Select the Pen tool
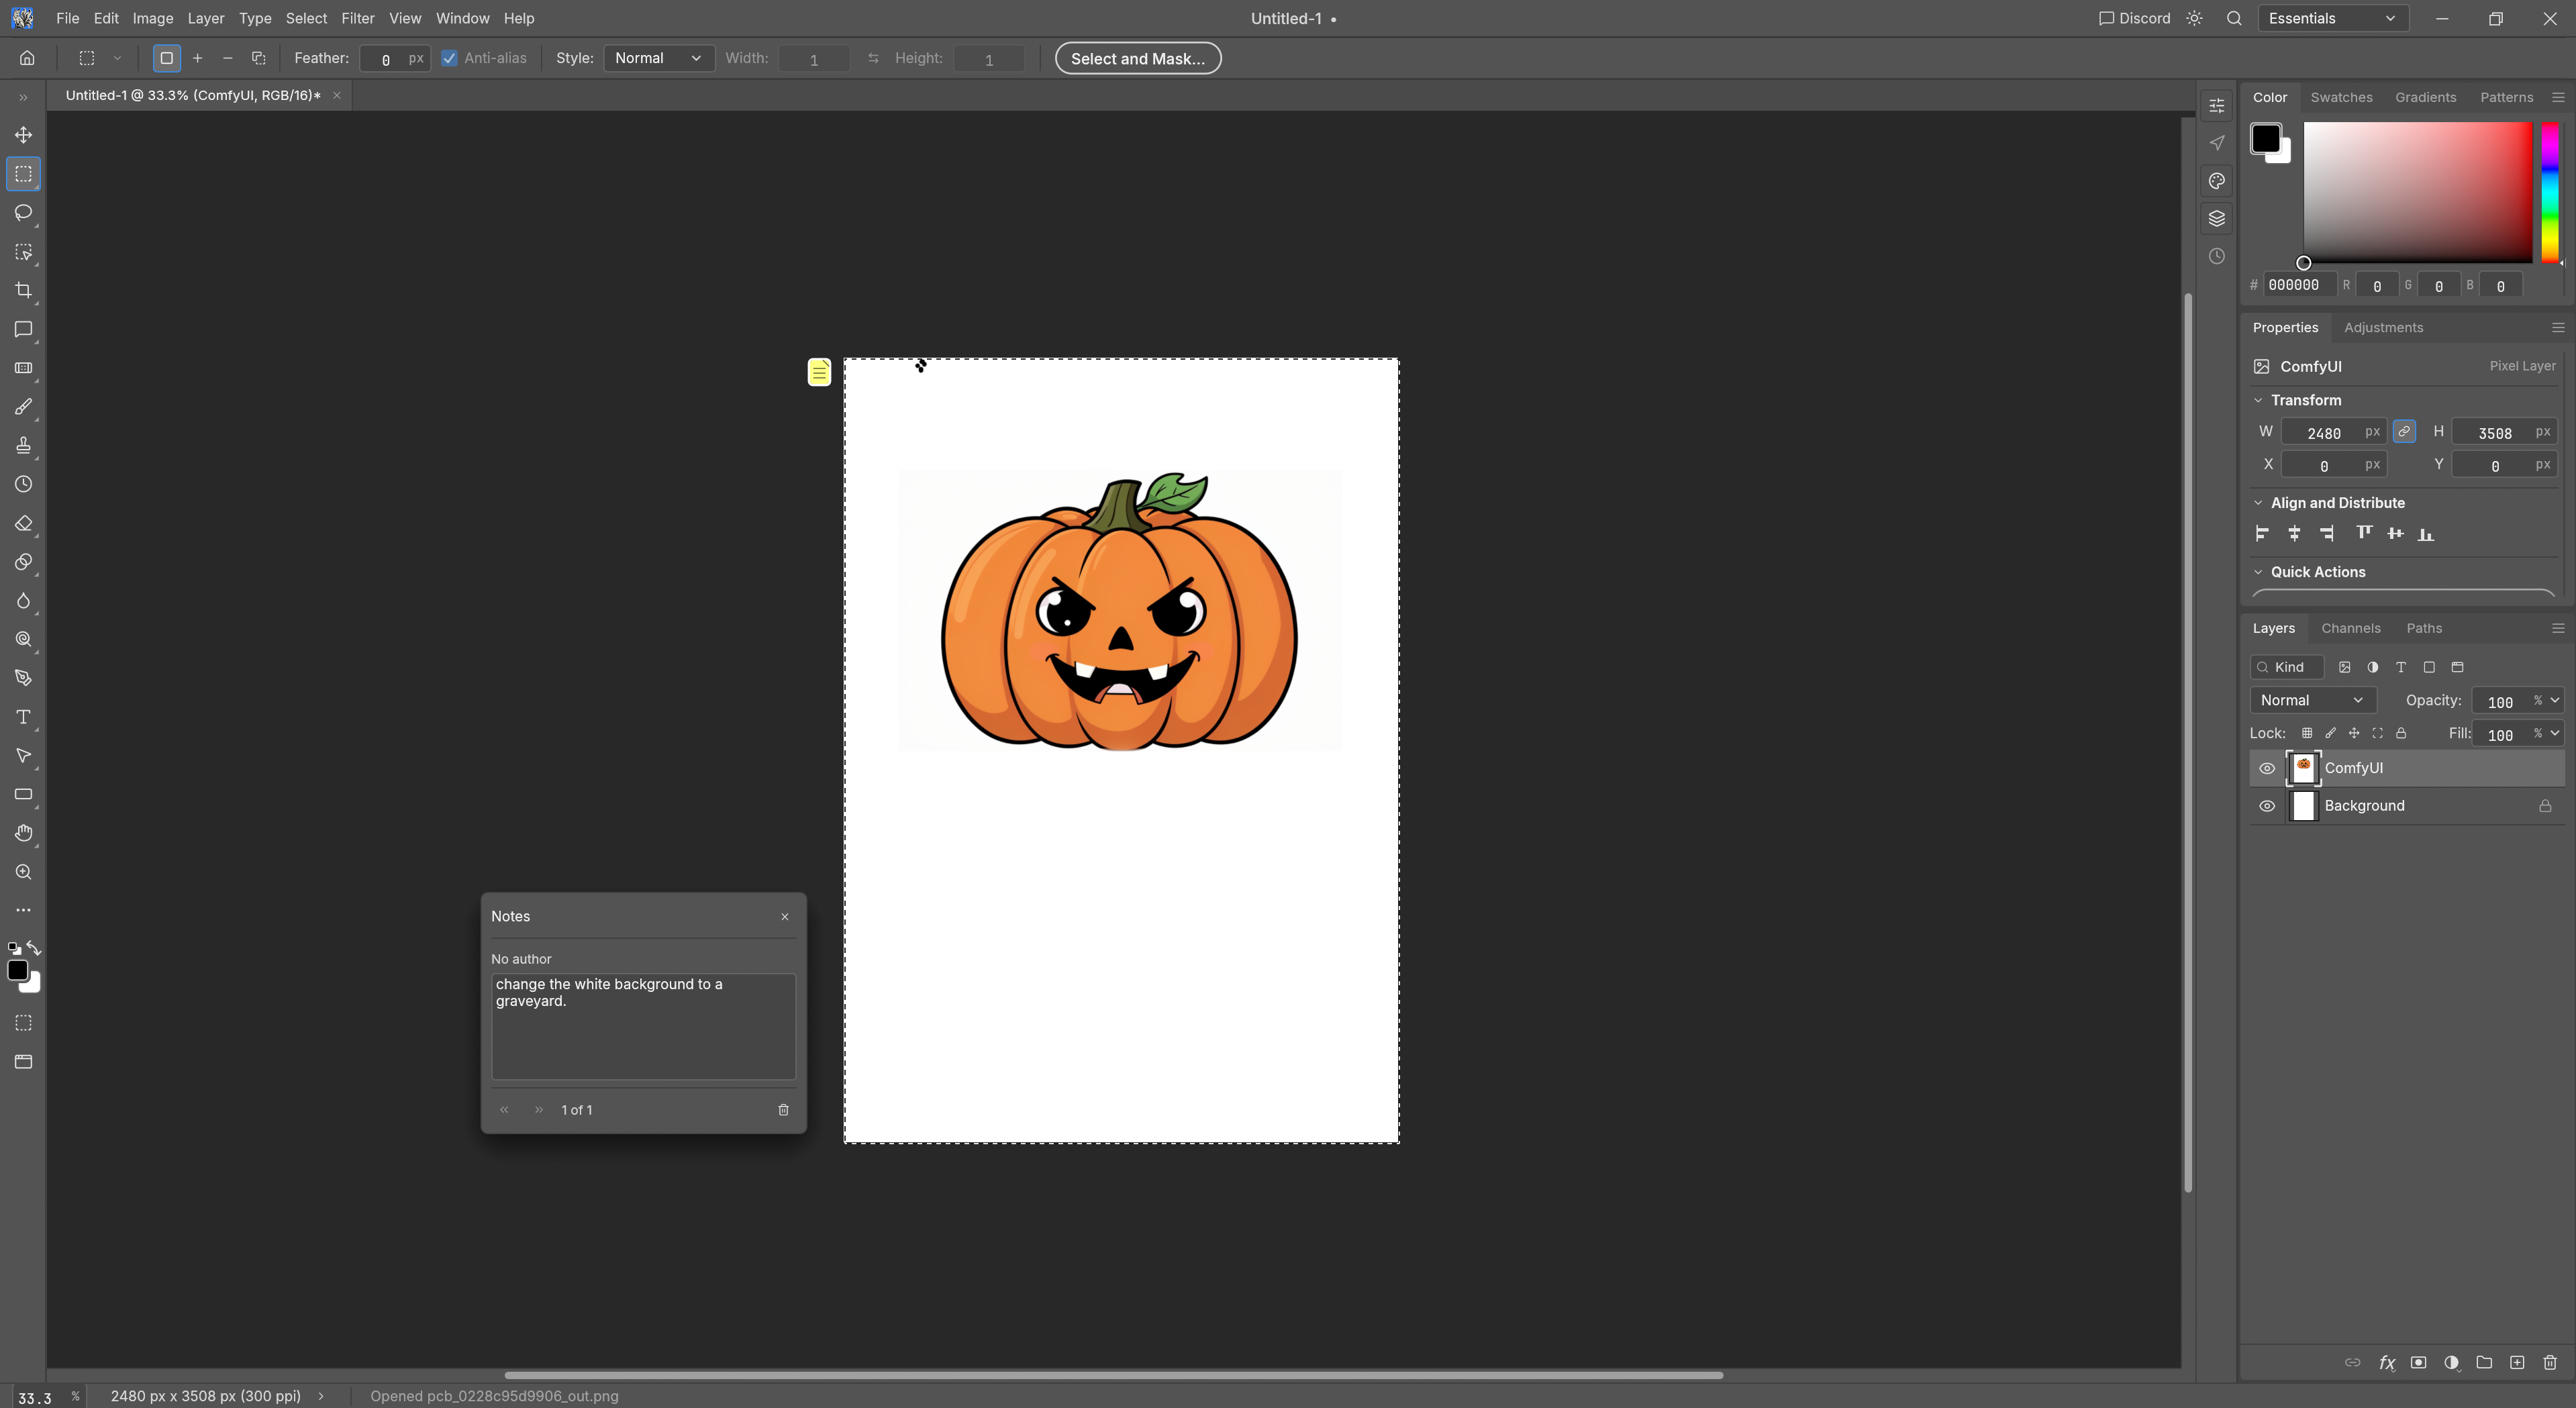This screenshot has height=1408, width=2576. (x=23, y=678)
